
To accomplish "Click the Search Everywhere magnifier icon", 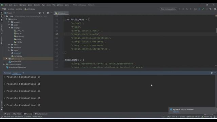I will 215,9.
